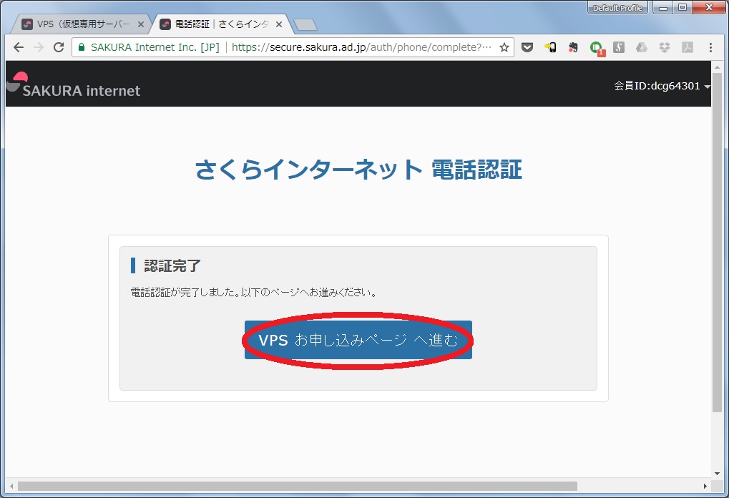Reload the current page

click(x=59, y=47)
